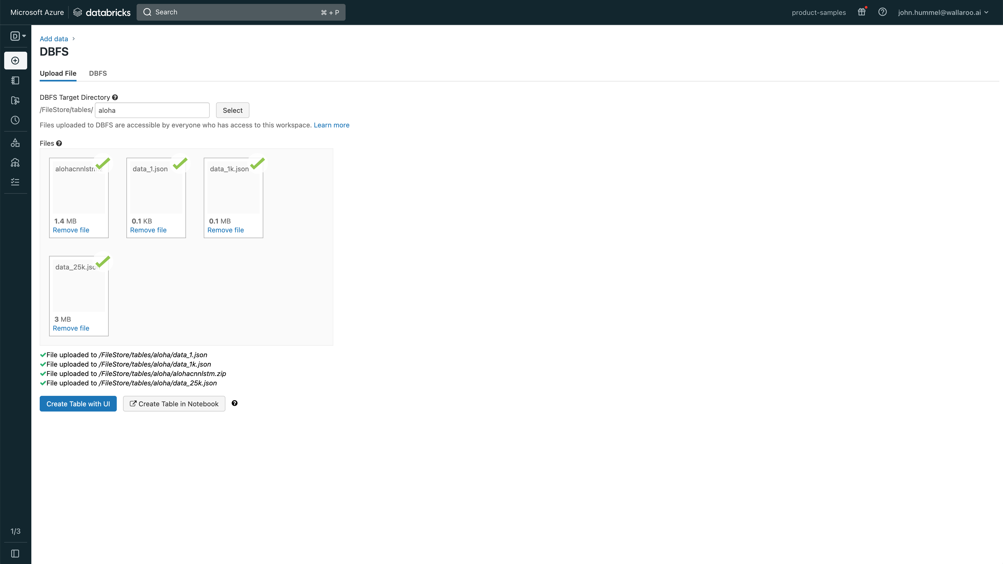Open Workflows checklist sidebar icon
This screenshot has height=564, width=1003.
tap(15, 182)
